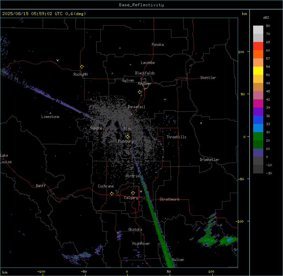Click the Blackfalds city label
Viewport: 283px width, 276px height.
[145, 73]
